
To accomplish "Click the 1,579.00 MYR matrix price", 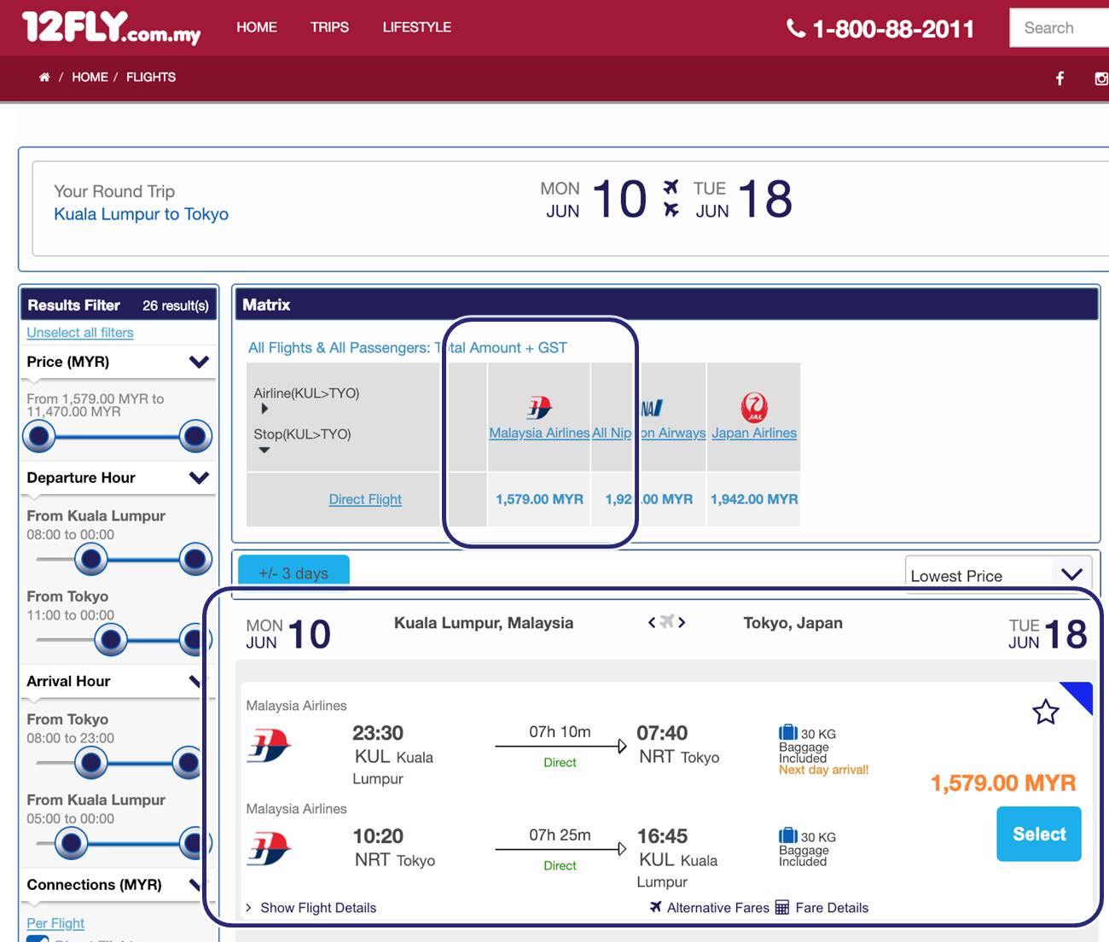I will pos(539,499).
